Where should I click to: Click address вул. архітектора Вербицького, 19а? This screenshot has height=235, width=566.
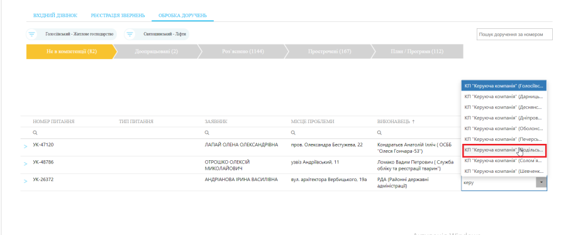[329, 180]
